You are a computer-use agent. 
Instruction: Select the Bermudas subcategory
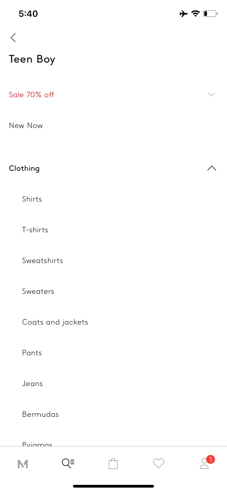41,414
